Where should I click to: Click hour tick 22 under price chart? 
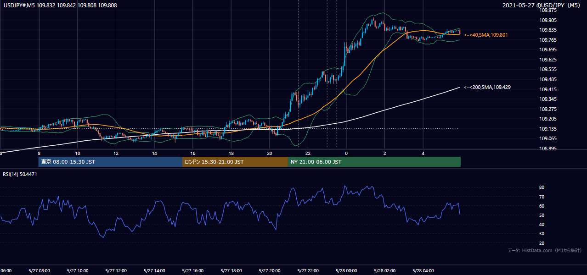[308, 153]
